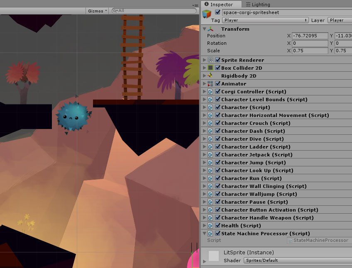Collapse the Transform component section
The width and height of the screenshot is (352, 268).
click(x=204, y=29)
